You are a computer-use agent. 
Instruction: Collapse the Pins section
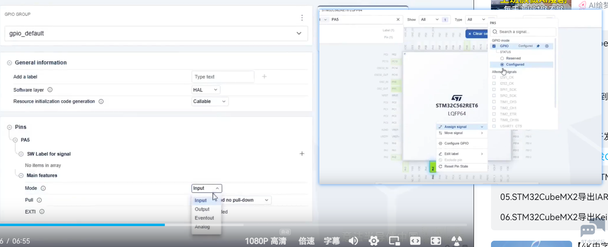click(9, 127)
